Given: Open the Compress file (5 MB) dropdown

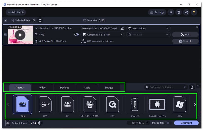Looking at the screenshot, I should click(x=103, y=35).
